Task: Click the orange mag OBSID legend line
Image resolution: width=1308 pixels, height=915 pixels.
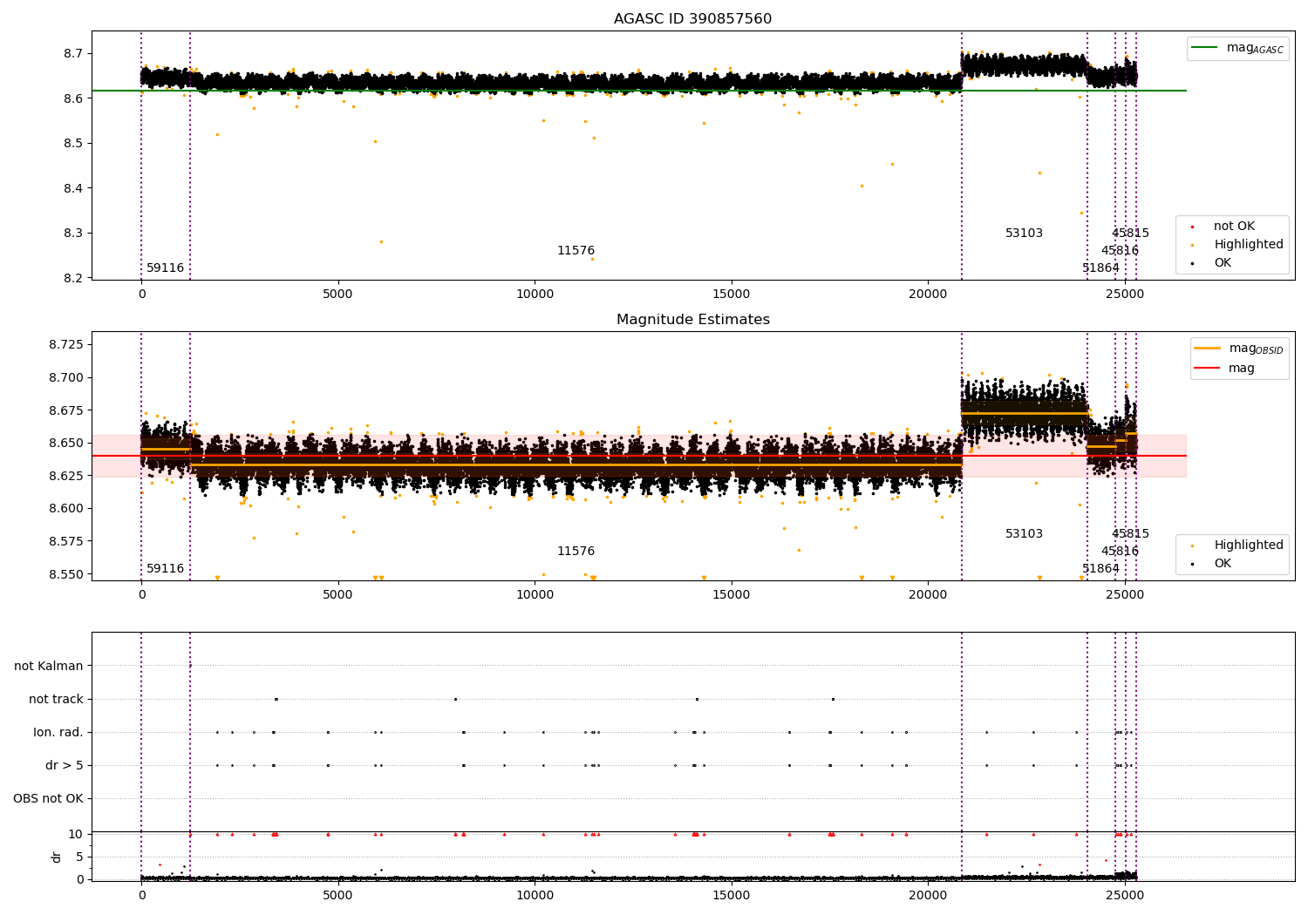Action: click(x=1208, y=348)
